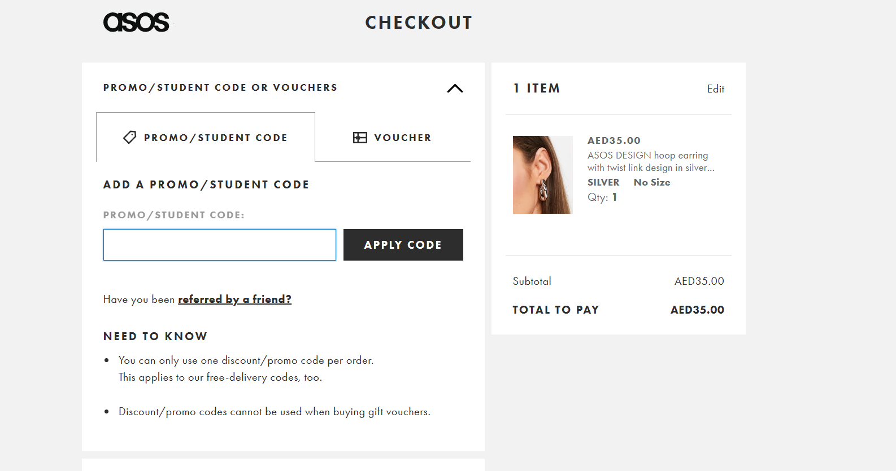Click the gift voucher icon
Viewport: 896px width, 471px height.
(360, 138)
